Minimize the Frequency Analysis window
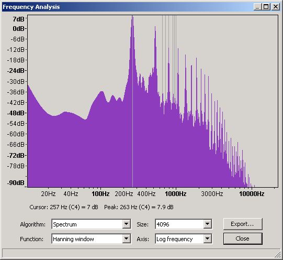This screenshot has width=283, height=260. pos(257,7)
